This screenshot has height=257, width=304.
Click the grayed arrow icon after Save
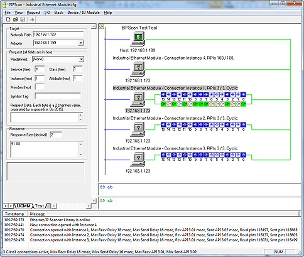tap(31, 19)
